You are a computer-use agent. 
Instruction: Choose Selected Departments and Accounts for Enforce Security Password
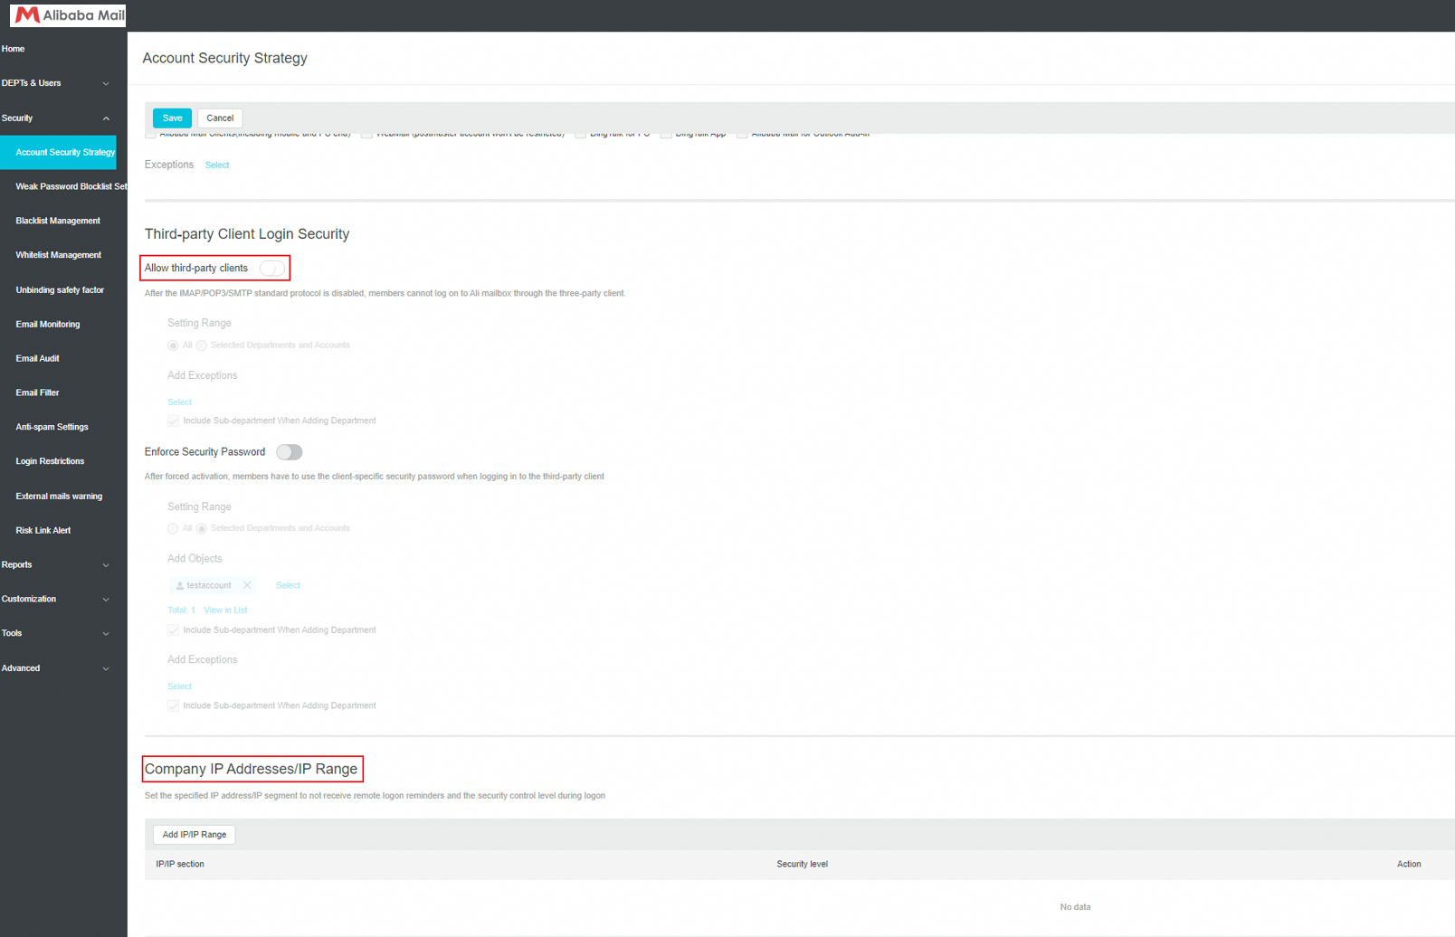[202, 528]
